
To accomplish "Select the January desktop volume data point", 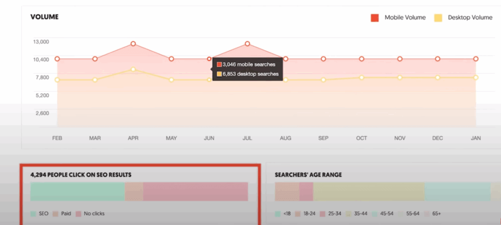I will [x=476, y=77].
